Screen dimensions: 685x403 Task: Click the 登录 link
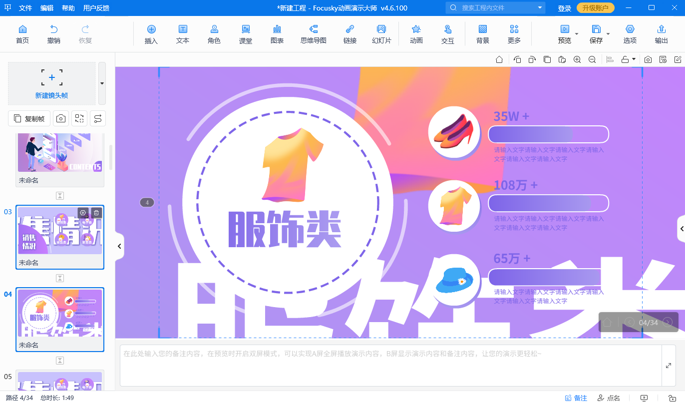click(x=565, y=8)
